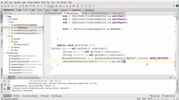This screenshot has height=100, width=179.
Task: Click the Search Everywhere magnifier icon
Action: (174, 6)
